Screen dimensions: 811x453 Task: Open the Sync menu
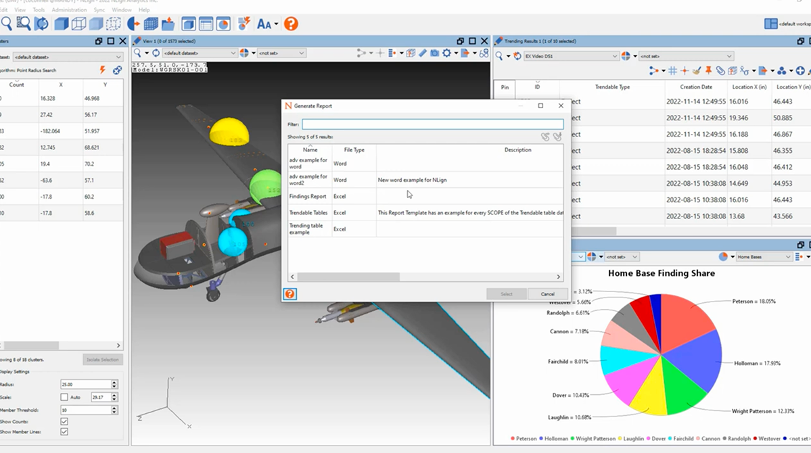click(99, 10)
